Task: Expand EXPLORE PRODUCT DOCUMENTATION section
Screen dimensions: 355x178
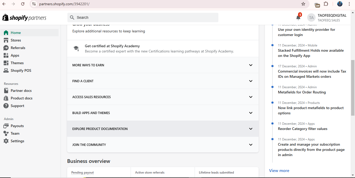Action: [x=163, y=129]
